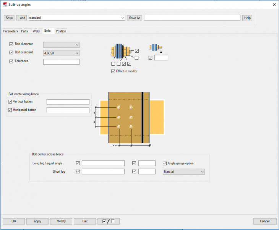Toggle the third checkbox below the bolt assembly
This screenshot has height=230, width=279.
(124, 64)
